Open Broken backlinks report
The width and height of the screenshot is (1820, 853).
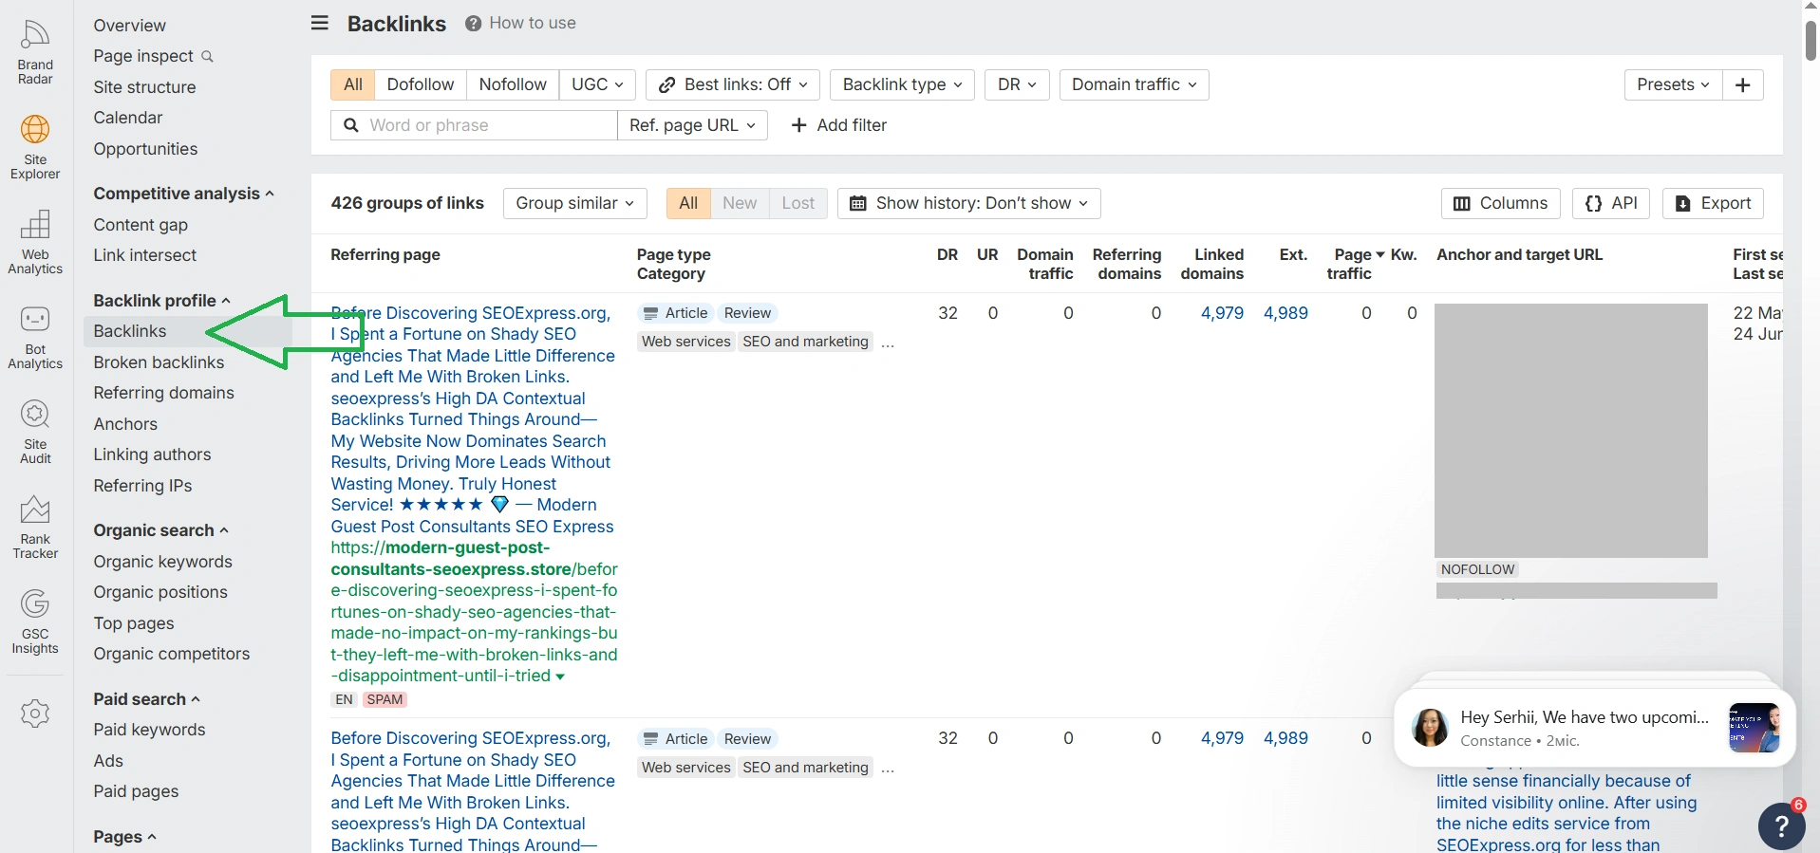tap(159, 362)
